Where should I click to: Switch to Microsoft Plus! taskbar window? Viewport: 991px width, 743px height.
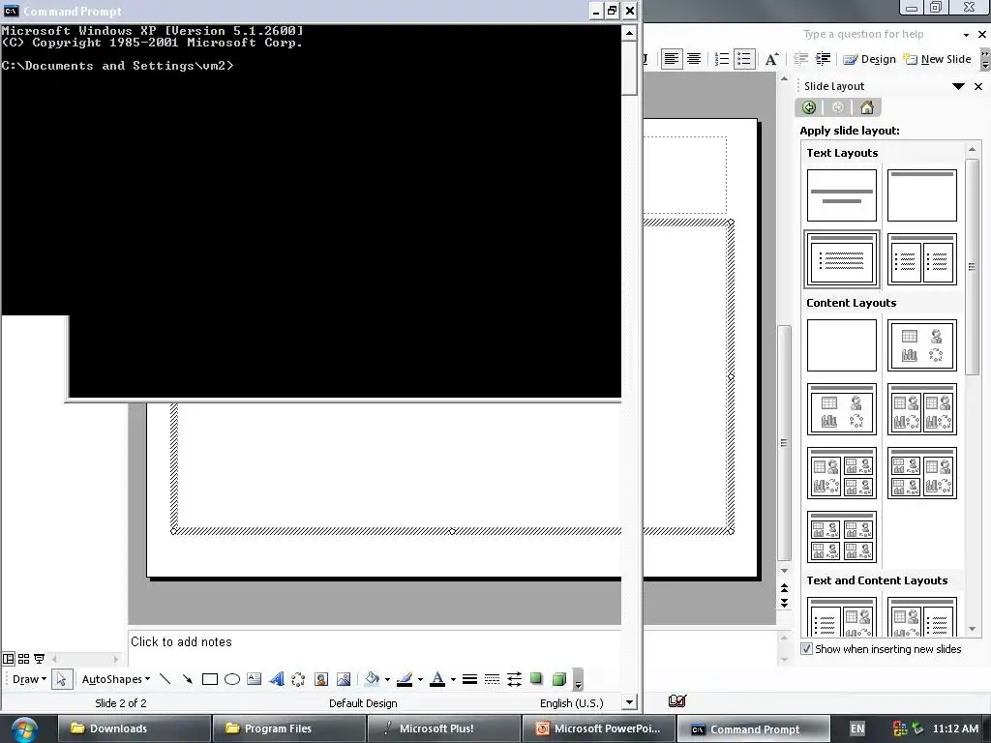tap(443, 728)
